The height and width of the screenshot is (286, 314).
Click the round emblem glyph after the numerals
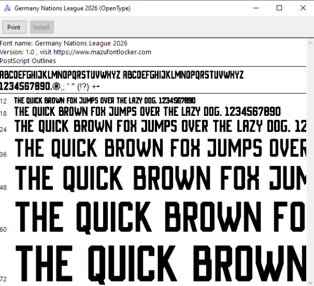56,87
